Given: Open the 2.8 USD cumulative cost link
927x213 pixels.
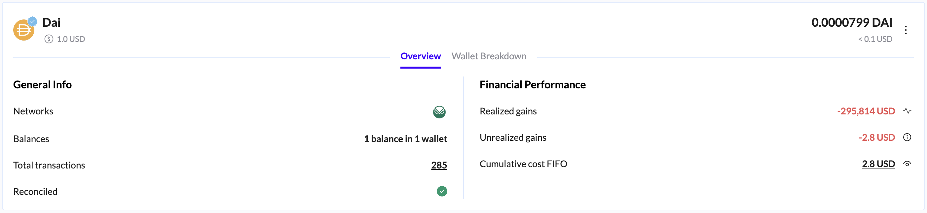Looking at the screenshot, I should pyautogui.click(x=878, y=164).
